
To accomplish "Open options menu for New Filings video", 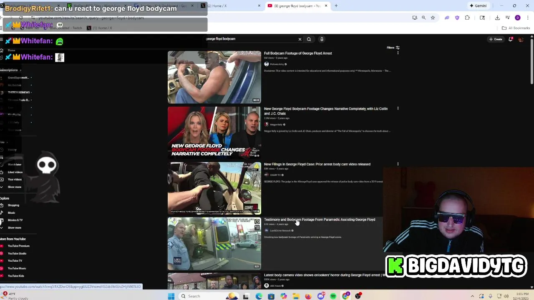I will coord(398,164).
